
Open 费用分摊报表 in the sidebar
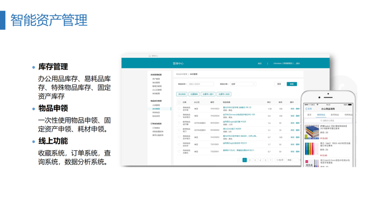click(158, 135)
